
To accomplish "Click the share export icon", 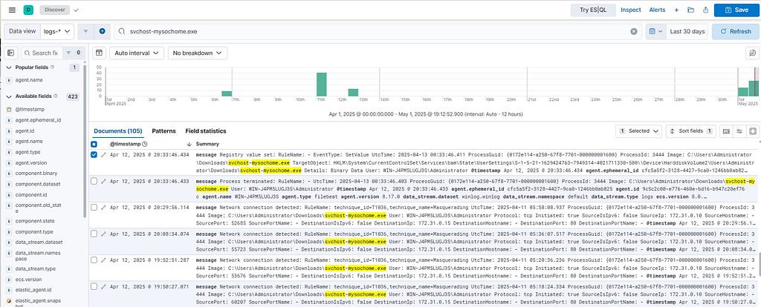I will tap(706, 10).
